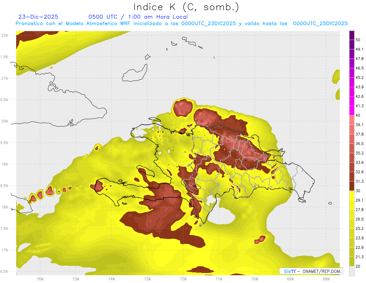This screenshot has width=366, height=283.
Task: Click the colorbar value "45.2"
Action: click(x=360, y=78)
